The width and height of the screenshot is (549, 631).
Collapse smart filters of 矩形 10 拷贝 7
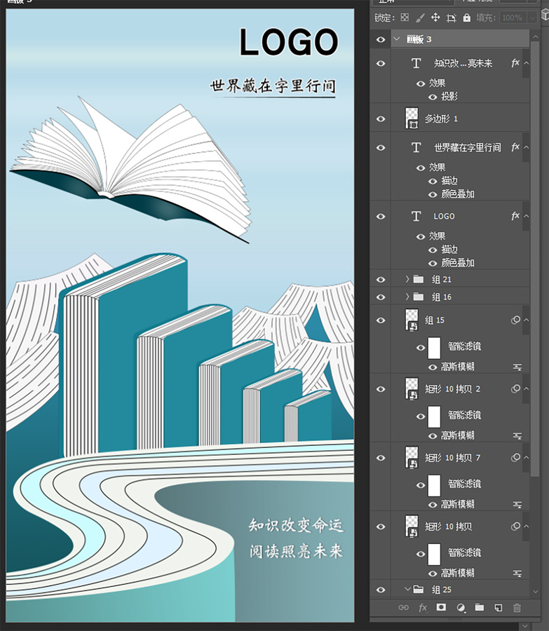(526, 458)
